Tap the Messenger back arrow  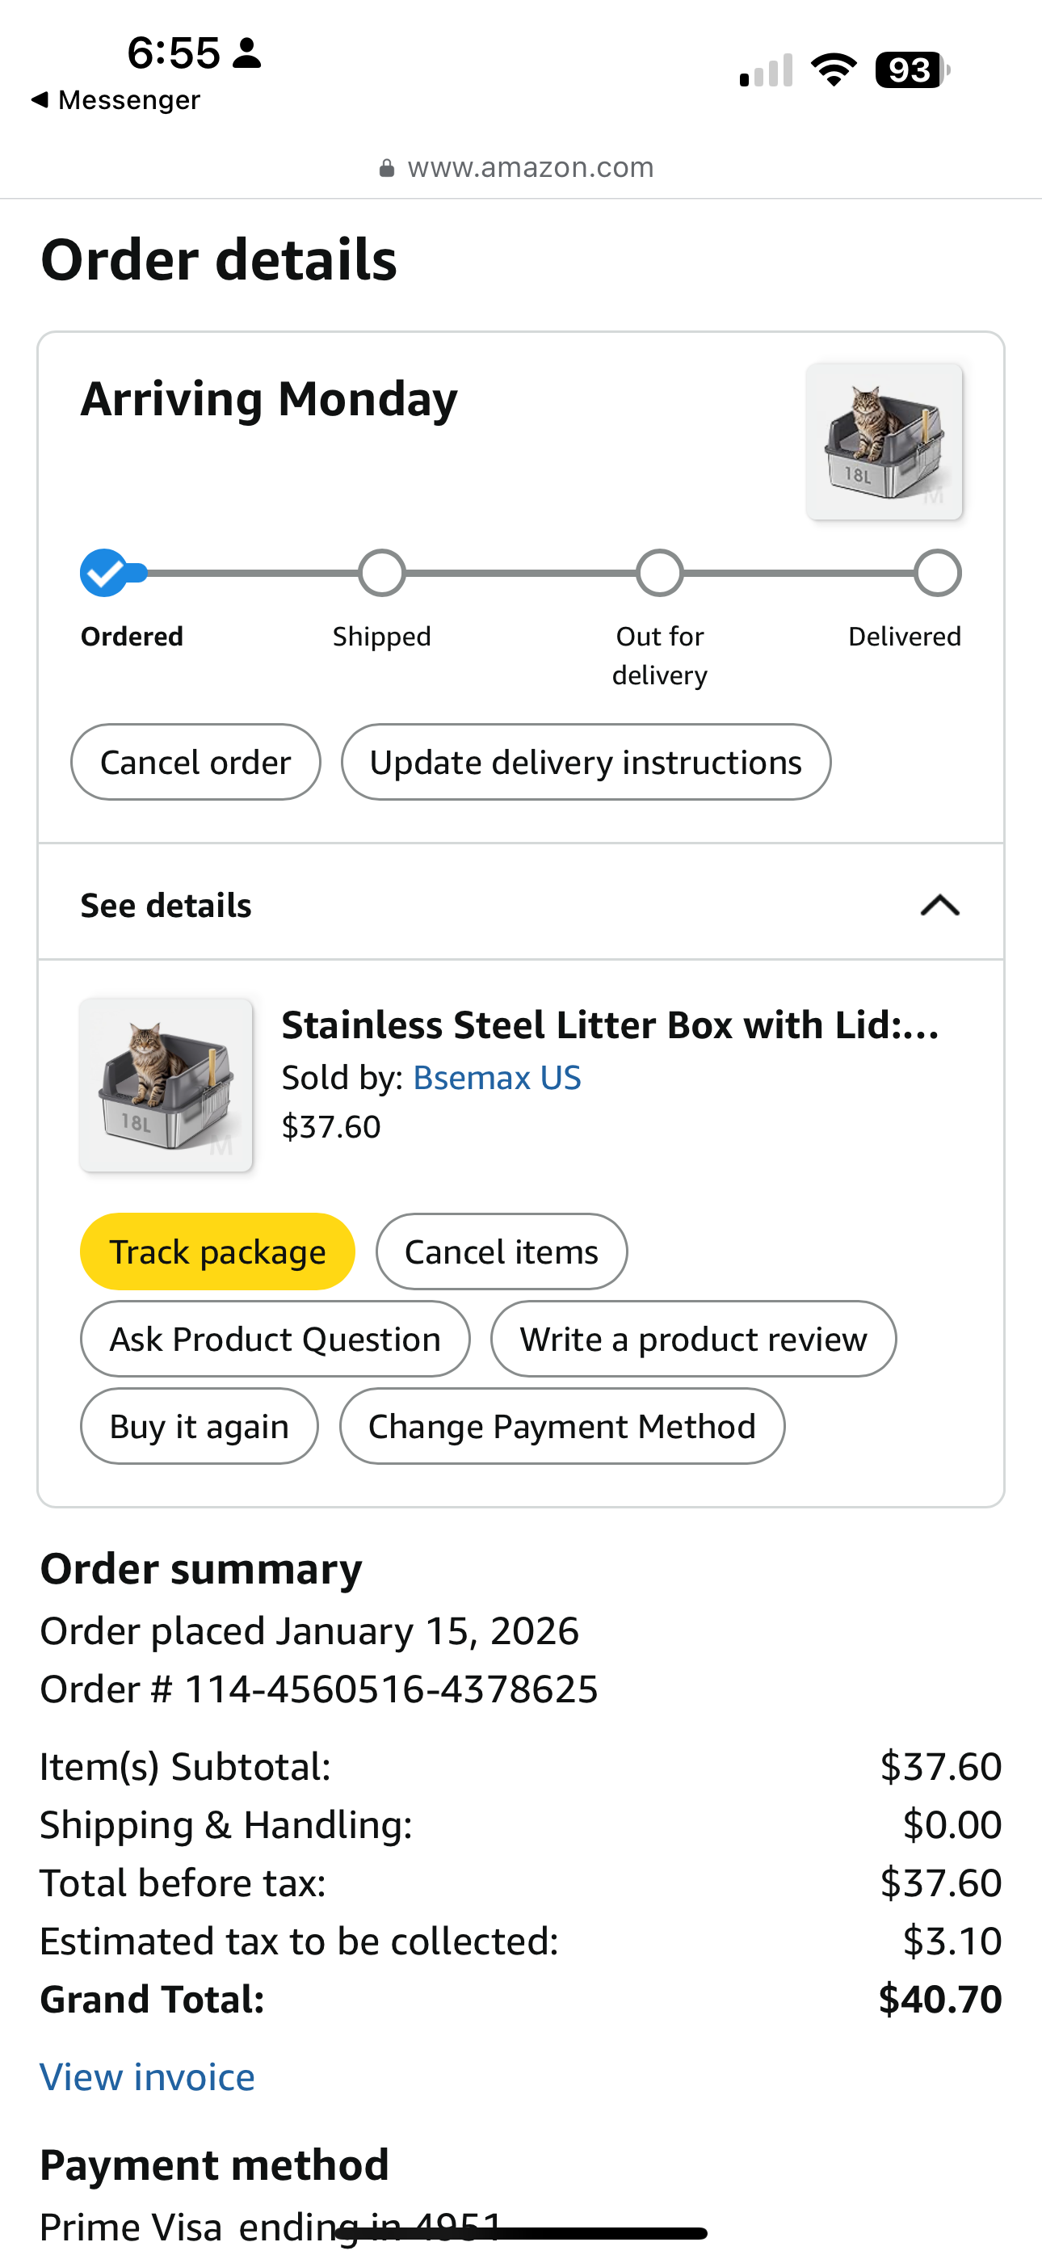pos(40,100)
